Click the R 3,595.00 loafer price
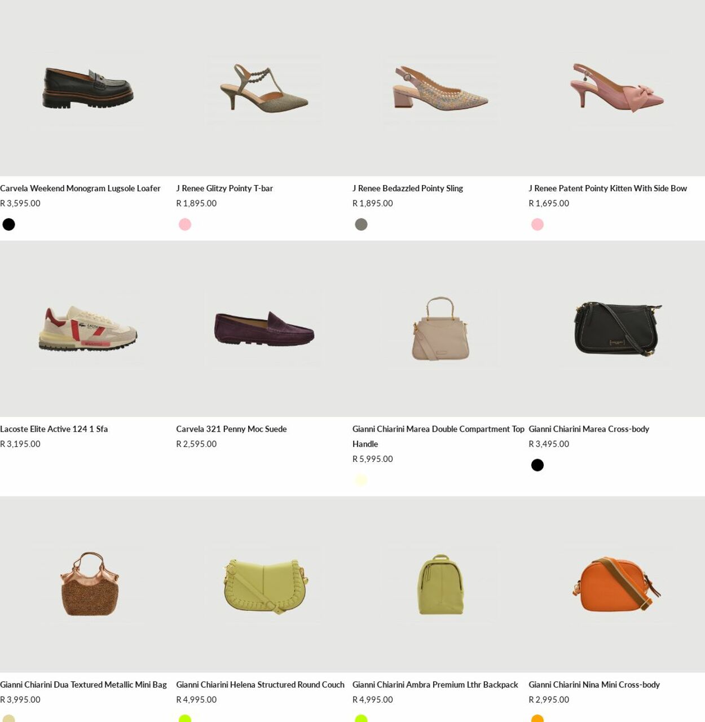705x722 pixels. tap(20, 204)
